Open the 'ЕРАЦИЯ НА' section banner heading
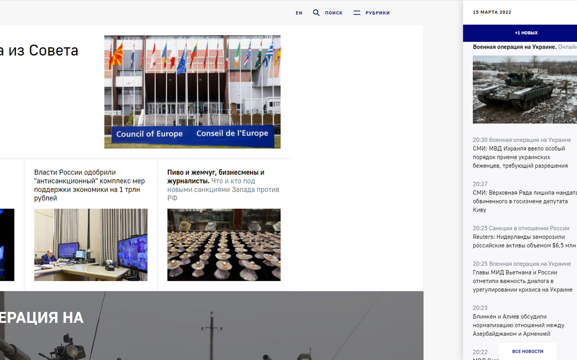This screenshot has width=577, height=360. 42,318
